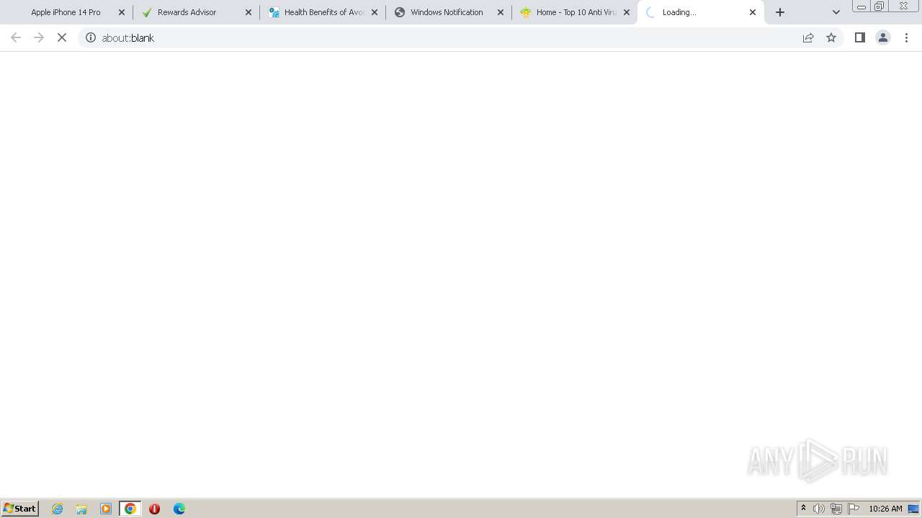Viewport: 922px width, 518px height.
Task: Expand the tab search dropdown
Action: tap(836, 12)
